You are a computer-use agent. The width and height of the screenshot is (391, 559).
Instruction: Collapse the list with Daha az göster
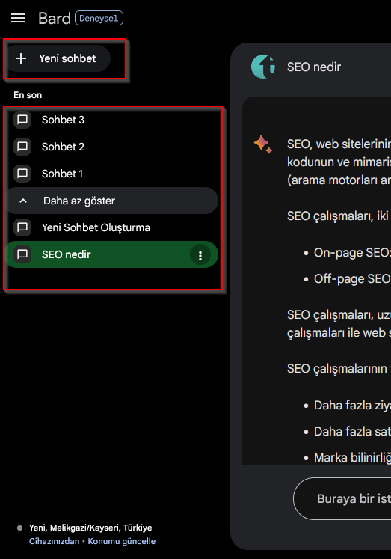tap(112, 201)
